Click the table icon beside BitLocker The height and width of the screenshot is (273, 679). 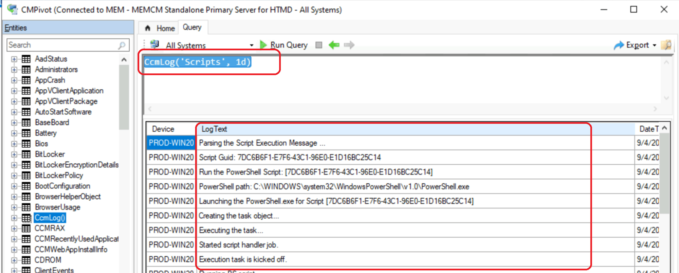(26, 154)
